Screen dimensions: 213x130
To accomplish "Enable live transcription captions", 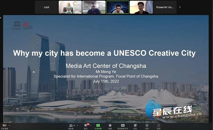I will tap(123, 126).
